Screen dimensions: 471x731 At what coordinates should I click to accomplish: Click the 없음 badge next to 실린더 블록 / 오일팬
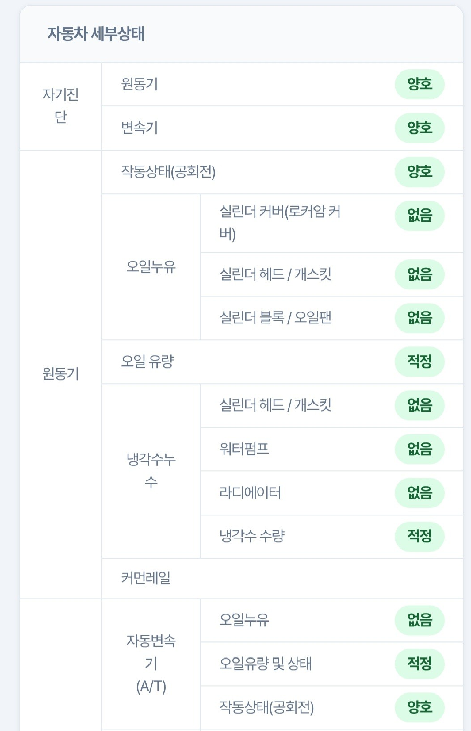(419, 318)
